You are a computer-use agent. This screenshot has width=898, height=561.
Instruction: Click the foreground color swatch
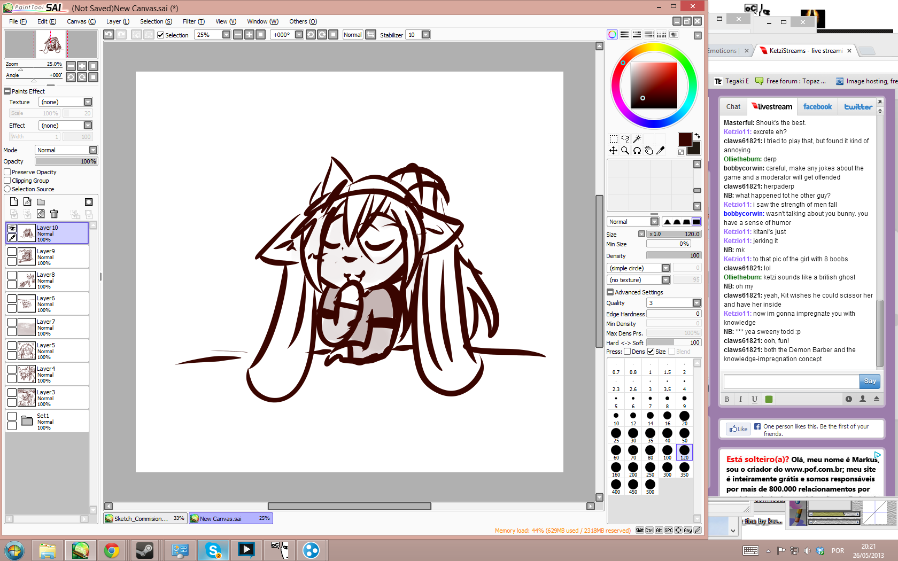tap(685, 139)
